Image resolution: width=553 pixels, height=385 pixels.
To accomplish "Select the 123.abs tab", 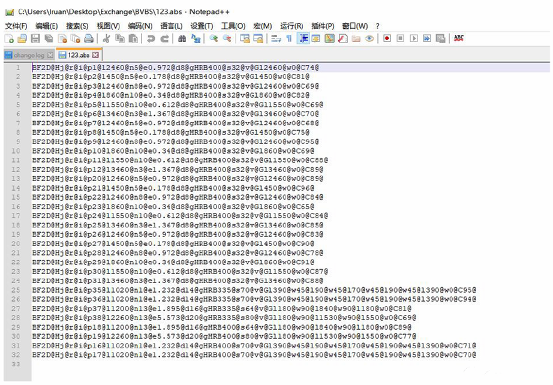I will pos(79,55).
